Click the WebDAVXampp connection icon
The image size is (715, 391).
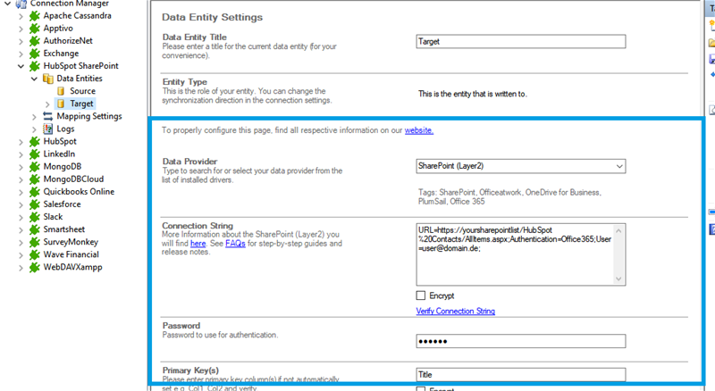(35, 266)
